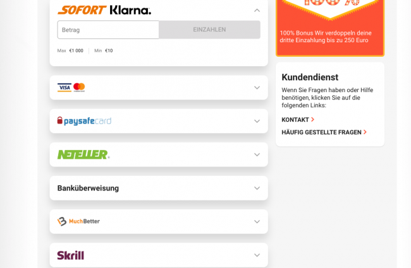Click the EINZAHLEN deposit button
411x268 pixels.
coord(209,30)
